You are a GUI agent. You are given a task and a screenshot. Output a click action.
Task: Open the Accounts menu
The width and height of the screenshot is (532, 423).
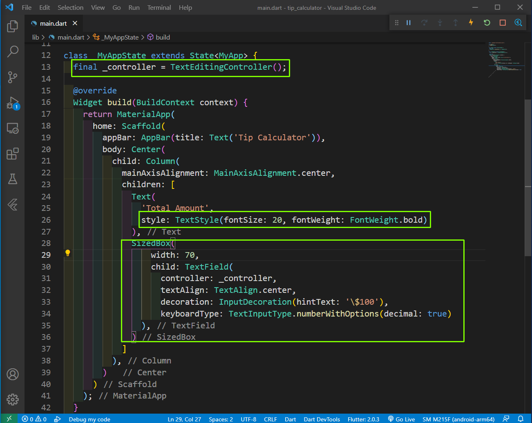(13, 374)
